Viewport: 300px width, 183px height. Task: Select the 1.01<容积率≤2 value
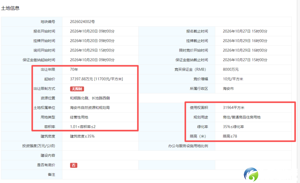pos(83,127)
